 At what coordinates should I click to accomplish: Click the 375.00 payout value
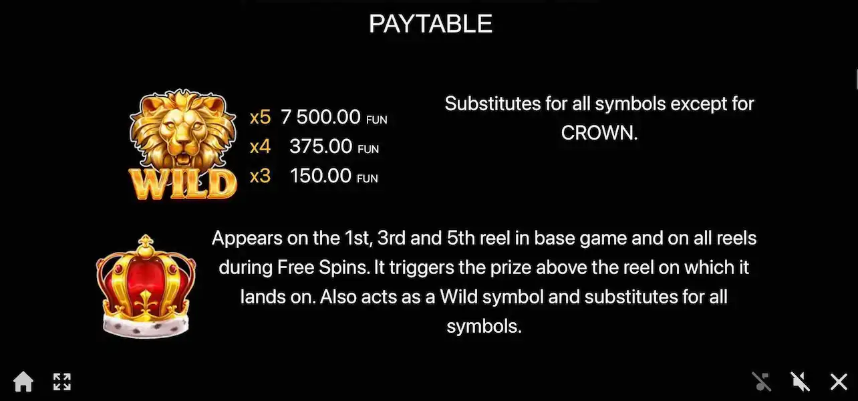[x=320, y=146]
